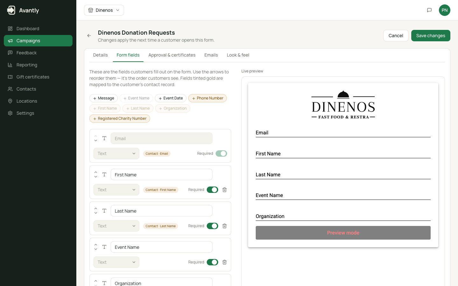Add the Message field chip
Viewport: 458px width, 286px height.
[104, 98]
